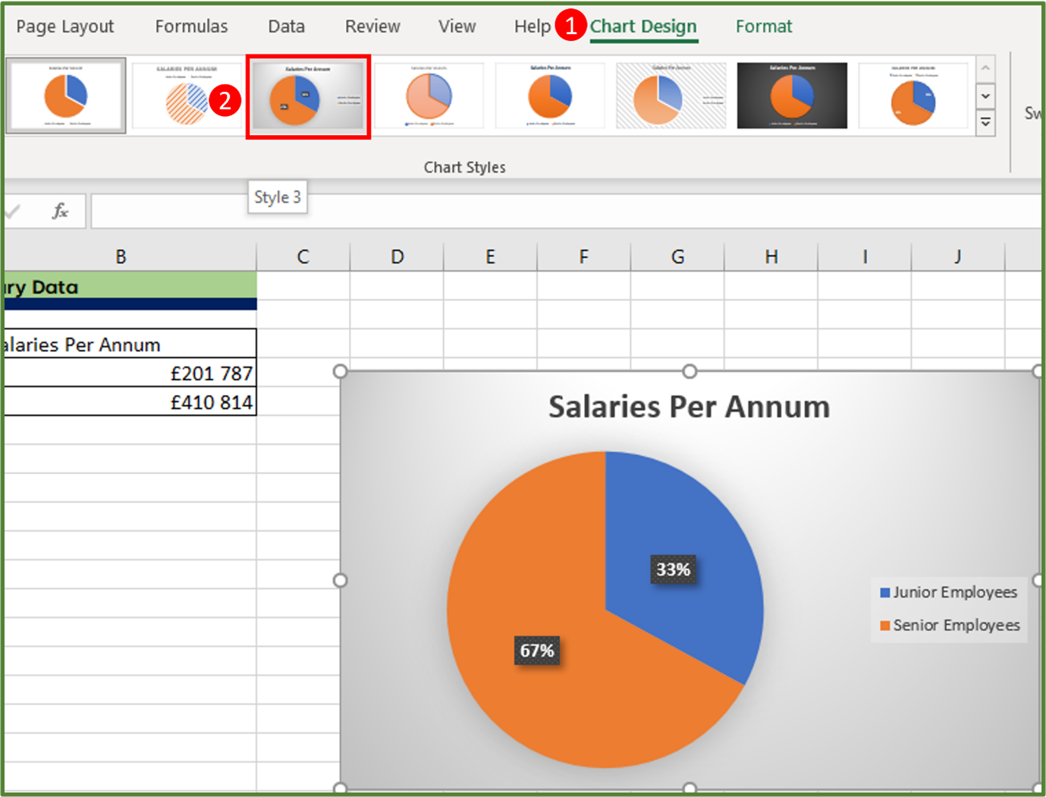
Task: Apply Style 3 from the Chart Styles gallery
Action: [308, 96]
